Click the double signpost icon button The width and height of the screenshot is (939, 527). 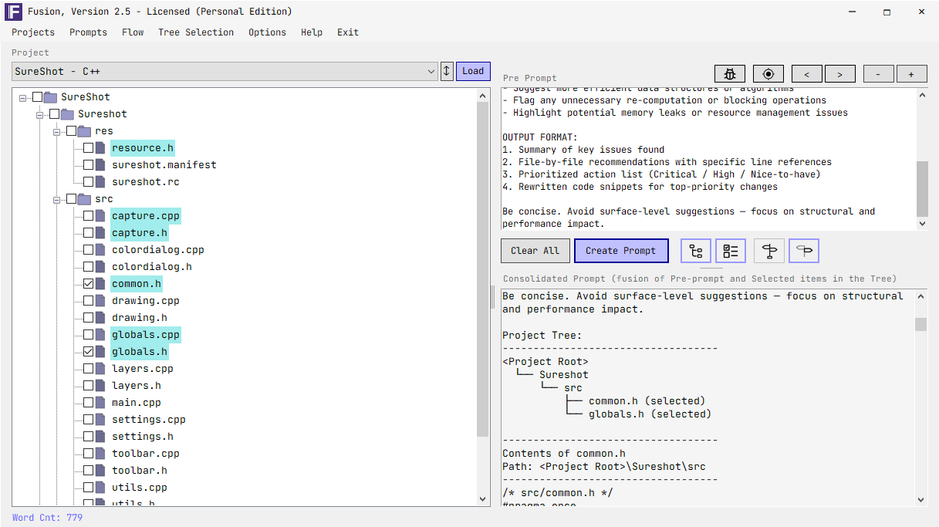[769, 251]
